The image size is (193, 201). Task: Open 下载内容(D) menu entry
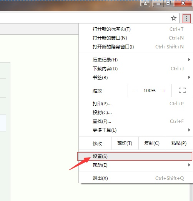pos(136,69)
